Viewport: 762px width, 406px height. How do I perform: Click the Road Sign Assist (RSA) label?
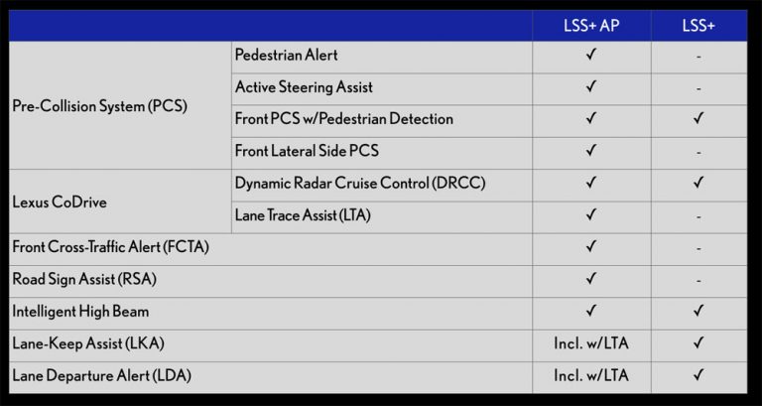[x=84, y=279]
